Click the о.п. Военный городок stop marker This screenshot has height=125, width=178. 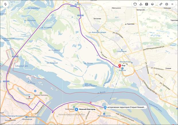click(x=97, y=31)
